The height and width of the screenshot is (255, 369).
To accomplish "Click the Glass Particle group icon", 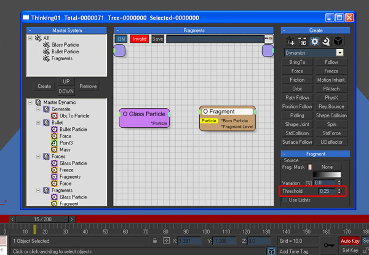I will pos(46,45).
